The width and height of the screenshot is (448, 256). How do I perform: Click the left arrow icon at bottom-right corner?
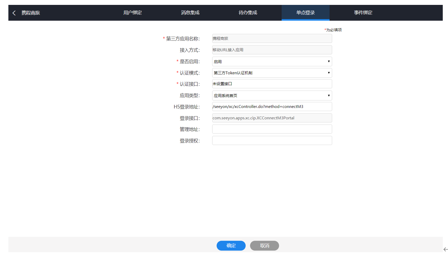445,249
